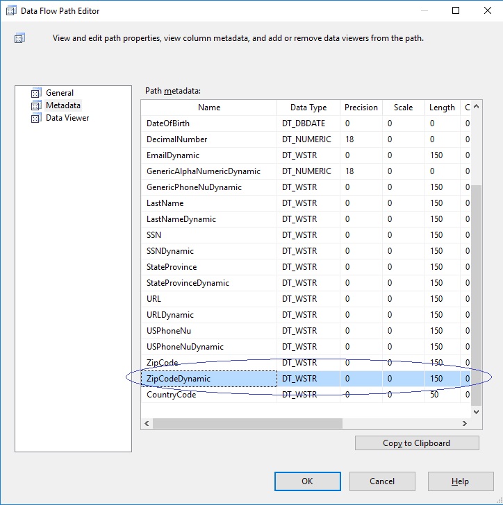Click the Precision column header
The width and height of the screenshot is (503, 505).
[x=361, y=108]
